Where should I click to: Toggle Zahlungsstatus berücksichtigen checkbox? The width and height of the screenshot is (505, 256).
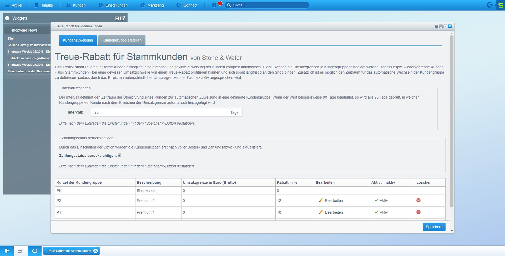click(x=119, y=155)
